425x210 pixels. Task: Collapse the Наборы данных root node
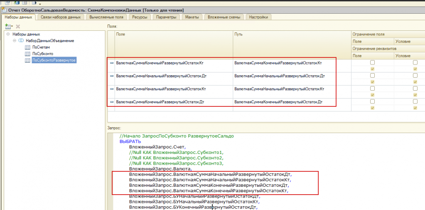(x=8, y=34)
